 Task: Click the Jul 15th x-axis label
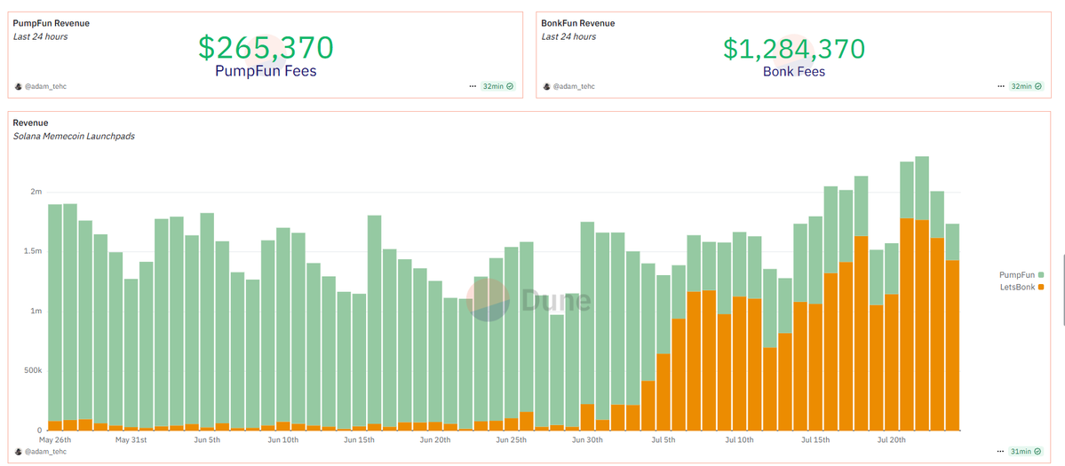815,439
